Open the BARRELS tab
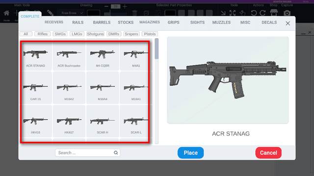This screenshot has width=314, height=176. [x=102, y=22]
